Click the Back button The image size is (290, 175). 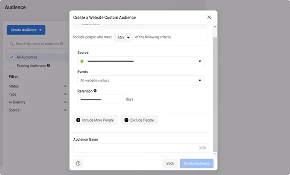coord(170,163)
